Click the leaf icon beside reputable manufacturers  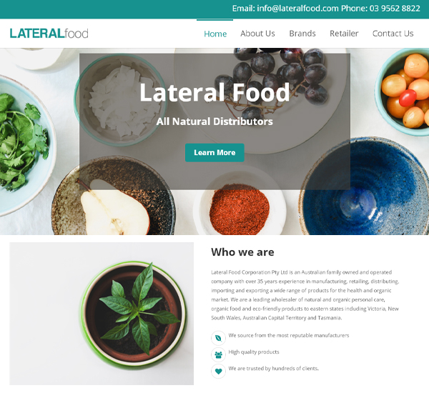tap(218, 338)
